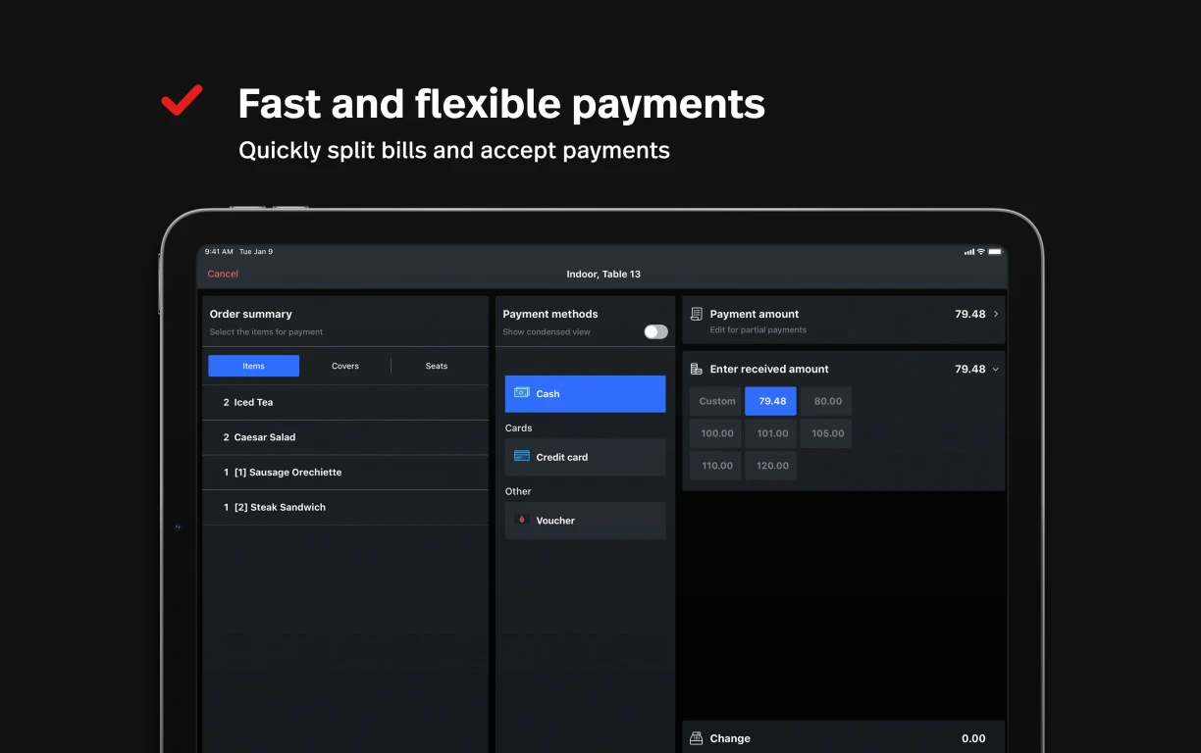The image size is (1201, 753).
Task: Click the battery status icon
Action: pos(995,252)
